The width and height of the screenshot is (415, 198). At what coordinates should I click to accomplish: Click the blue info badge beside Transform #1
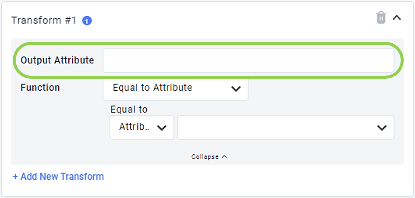point(87,21)
